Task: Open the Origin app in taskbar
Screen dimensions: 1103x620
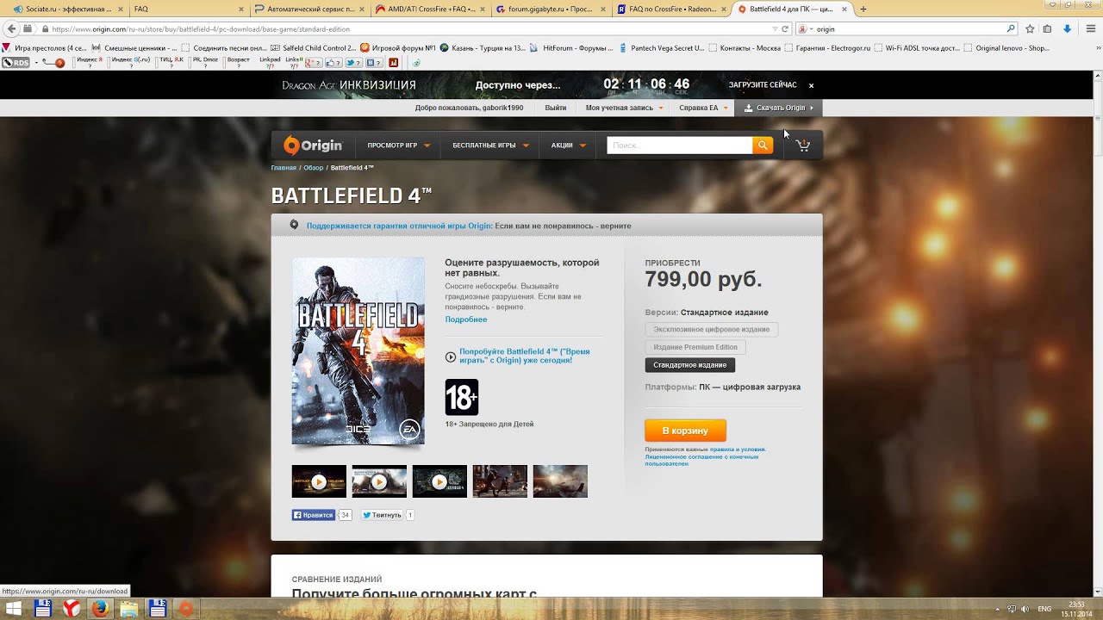Action: coord(185,609)
